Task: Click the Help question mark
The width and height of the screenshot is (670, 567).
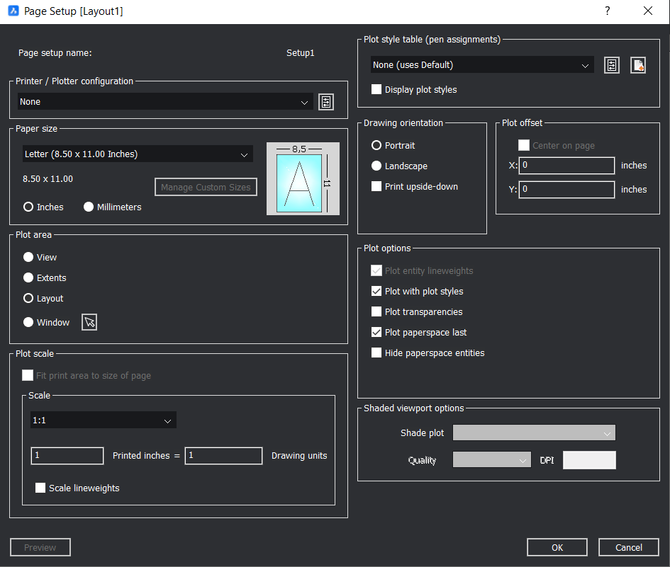Action: pyautogui.click(x=608, y=11)
